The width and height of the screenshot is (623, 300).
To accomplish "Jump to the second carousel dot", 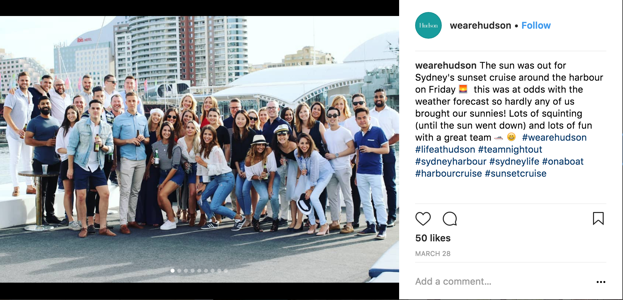I will [179, 271].
